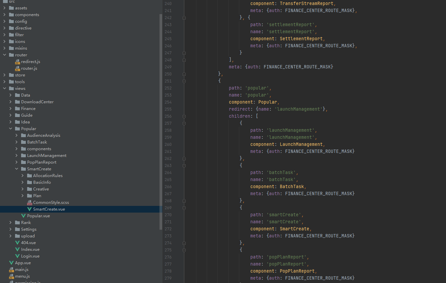The height and width of the screenshot is (283, 446).
Task: Expand the LaunchManagement folder
Action: (x=16, y=156)
